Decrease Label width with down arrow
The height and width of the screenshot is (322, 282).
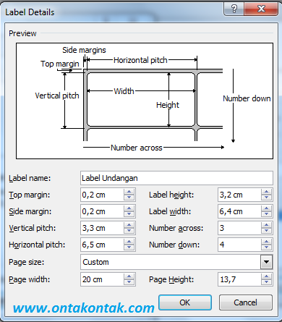click(267, 214)
